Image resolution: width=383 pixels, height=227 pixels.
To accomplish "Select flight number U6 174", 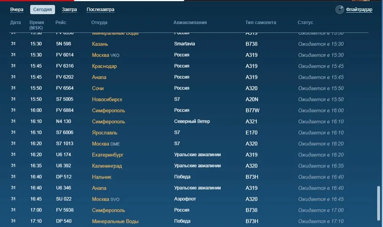I will (x=63, y=154).
